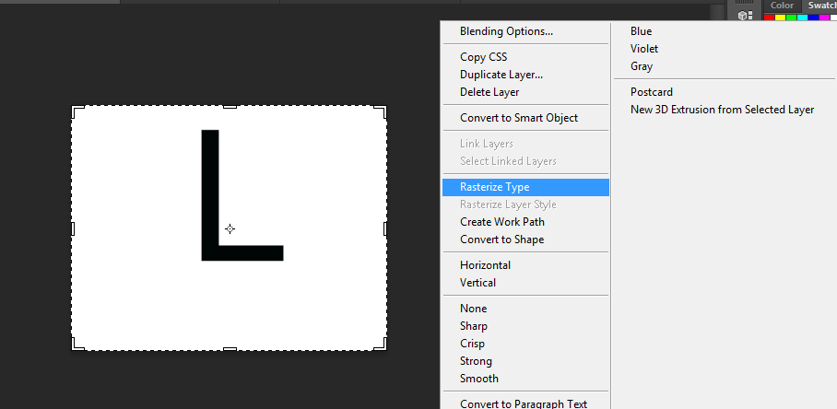
Task: Choose Smooth anti-aliasing option
Action: (x=478, y=379)
